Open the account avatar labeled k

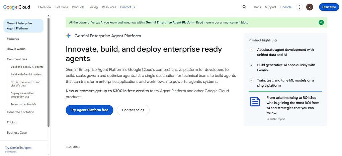(x=310, y=7)
